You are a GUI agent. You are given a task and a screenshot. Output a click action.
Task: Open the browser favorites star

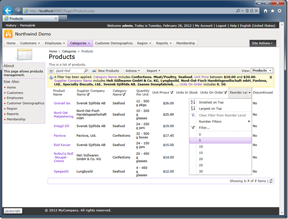[x=272, y=10]
